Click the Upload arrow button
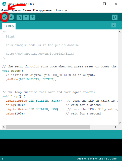122x161 pixels. click(x=11, y=17)
